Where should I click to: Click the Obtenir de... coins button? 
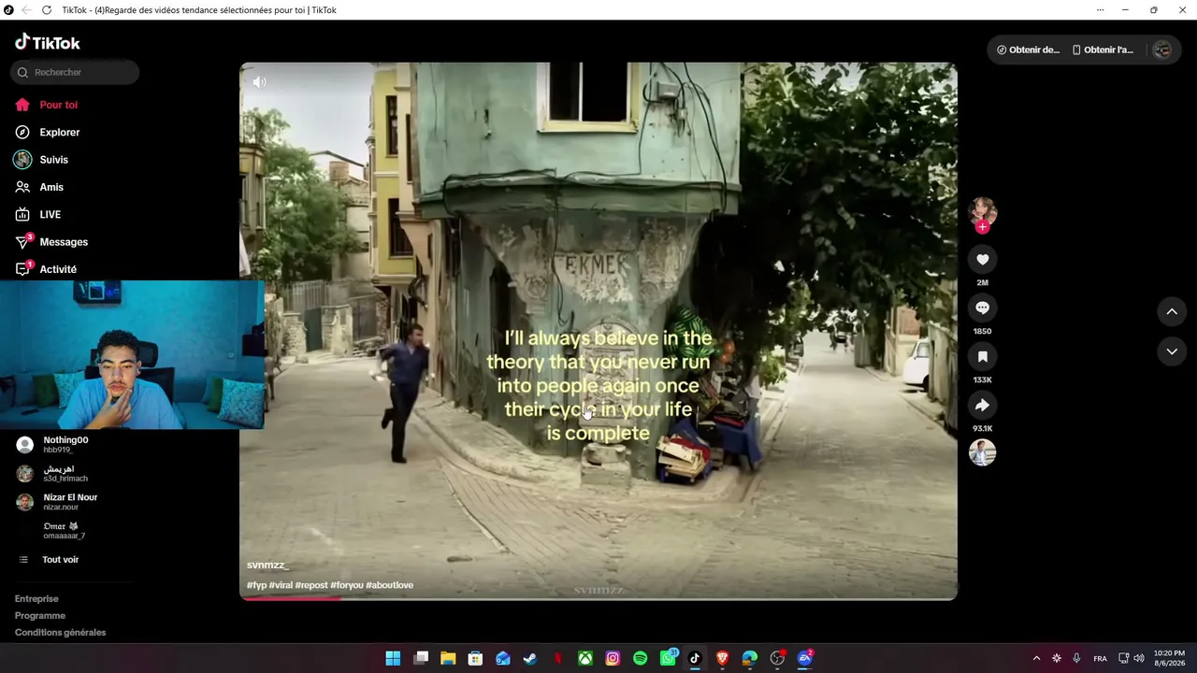[x=1029, y=50]
